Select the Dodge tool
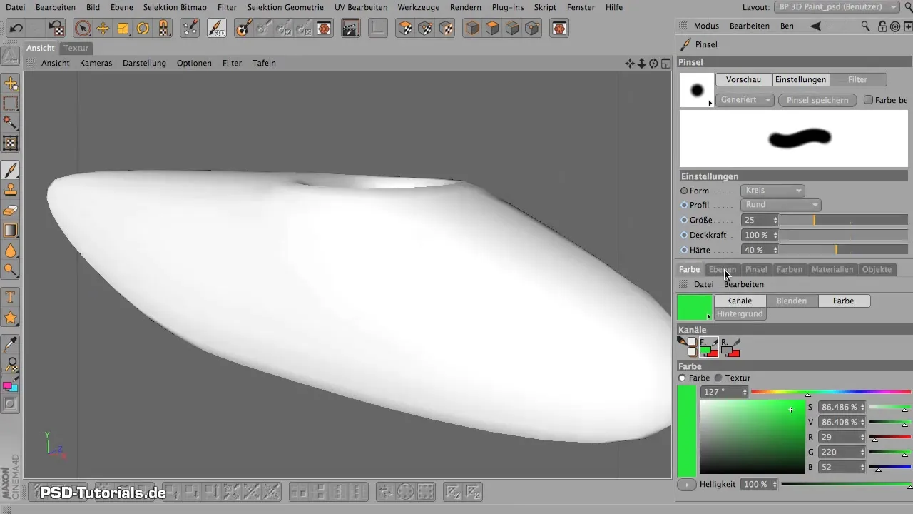 point(11,271)
